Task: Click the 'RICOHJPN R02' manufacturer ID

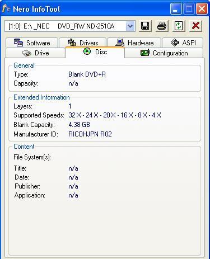Action: (90, 134)
